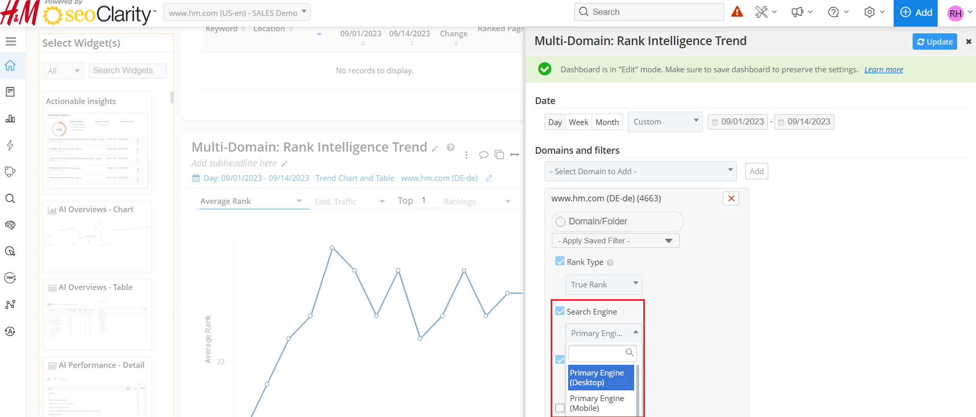This screenshot has width=976, height=417.
Task: Select Primary Engine (Mobile) option
Action: pyautogui.click(x=597, y=403)
